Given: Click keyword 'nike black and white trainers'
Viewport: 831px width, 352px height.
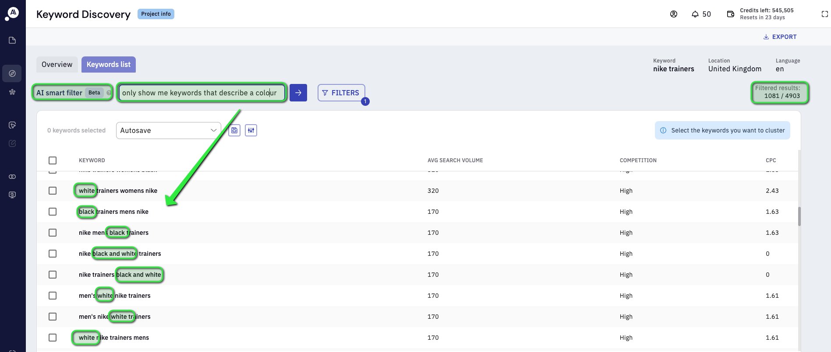Looking at the screenshot, I should (x=120, y=254).
